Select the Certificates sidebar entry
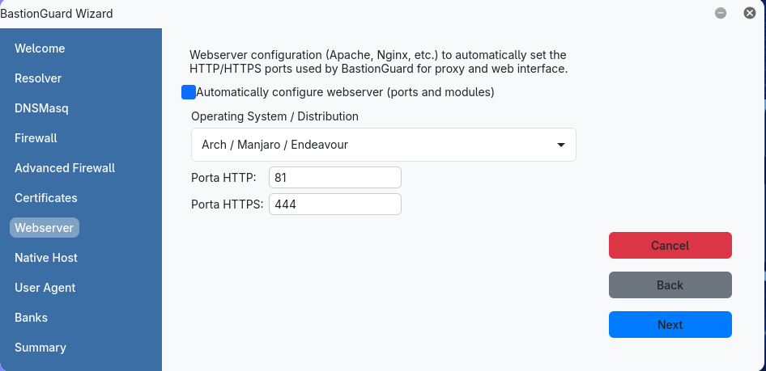The image size is (766, 371). [x=46, y=198]
